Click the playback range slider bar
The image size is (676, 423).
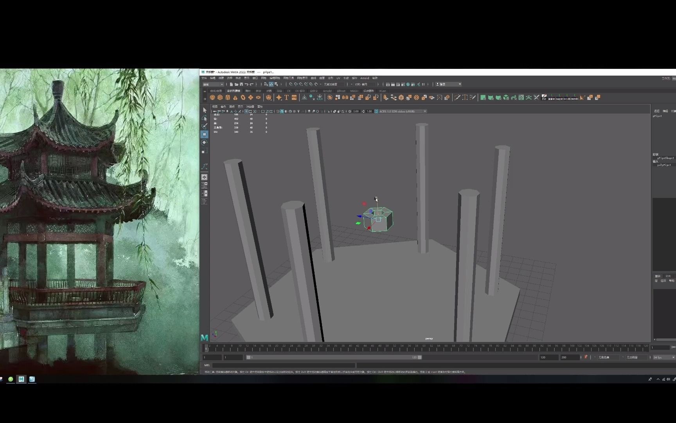334,357
